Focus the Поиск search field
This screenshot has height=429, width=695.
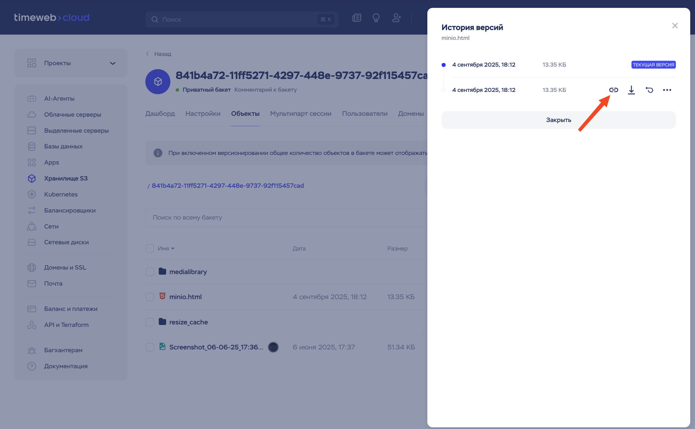(x=242, y=19)
